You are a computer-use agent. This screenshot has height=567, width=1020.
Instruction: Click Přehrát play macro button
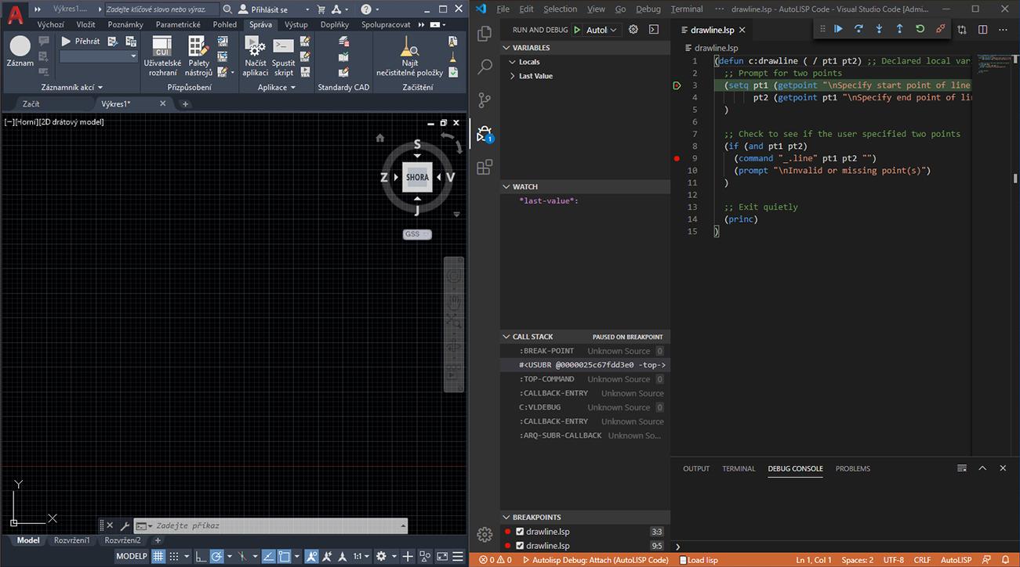tap(80, 41)
